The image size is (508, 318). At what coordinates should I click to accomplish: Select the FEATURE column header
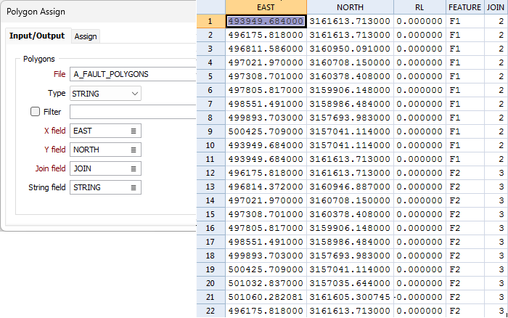(465, 7)
